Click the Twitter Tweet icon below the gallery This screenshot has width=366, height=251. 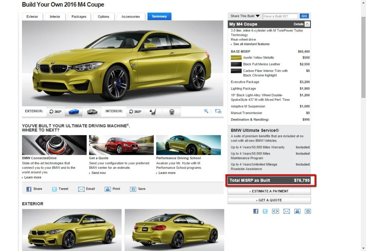54,189
